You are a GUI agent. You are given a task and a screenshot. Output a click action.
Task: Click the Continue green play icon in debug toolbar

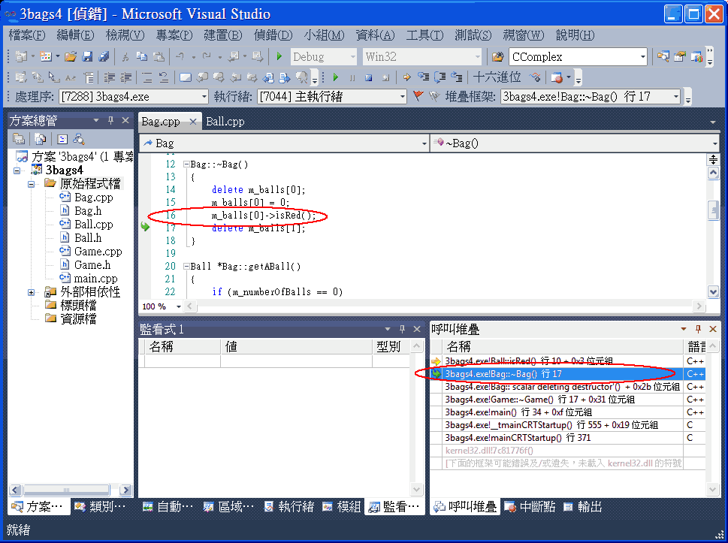tap(336, 77)
